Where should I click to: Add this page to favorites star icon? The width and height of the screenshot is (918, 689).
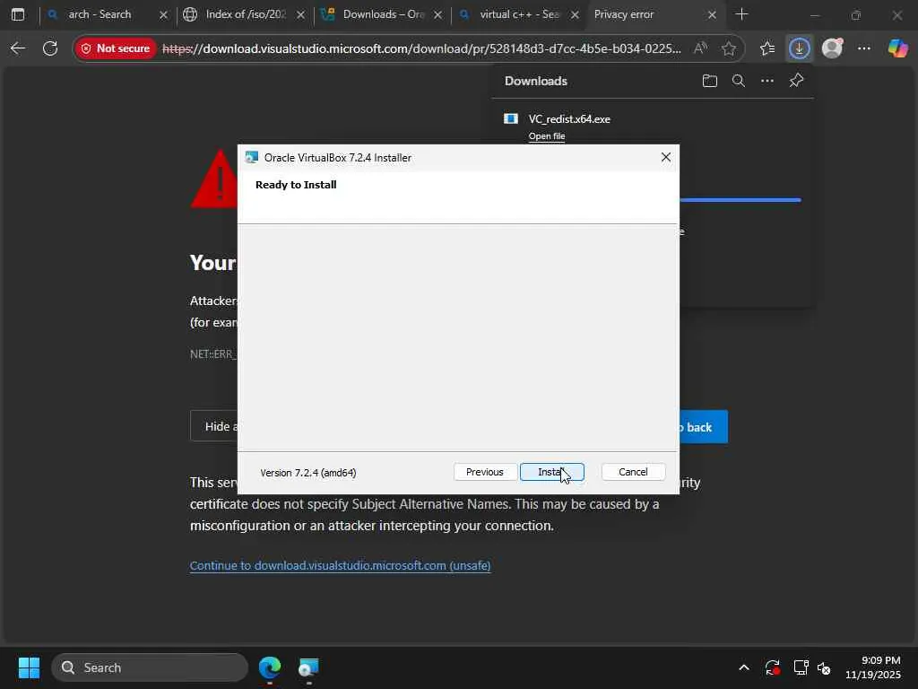(728, 48)
